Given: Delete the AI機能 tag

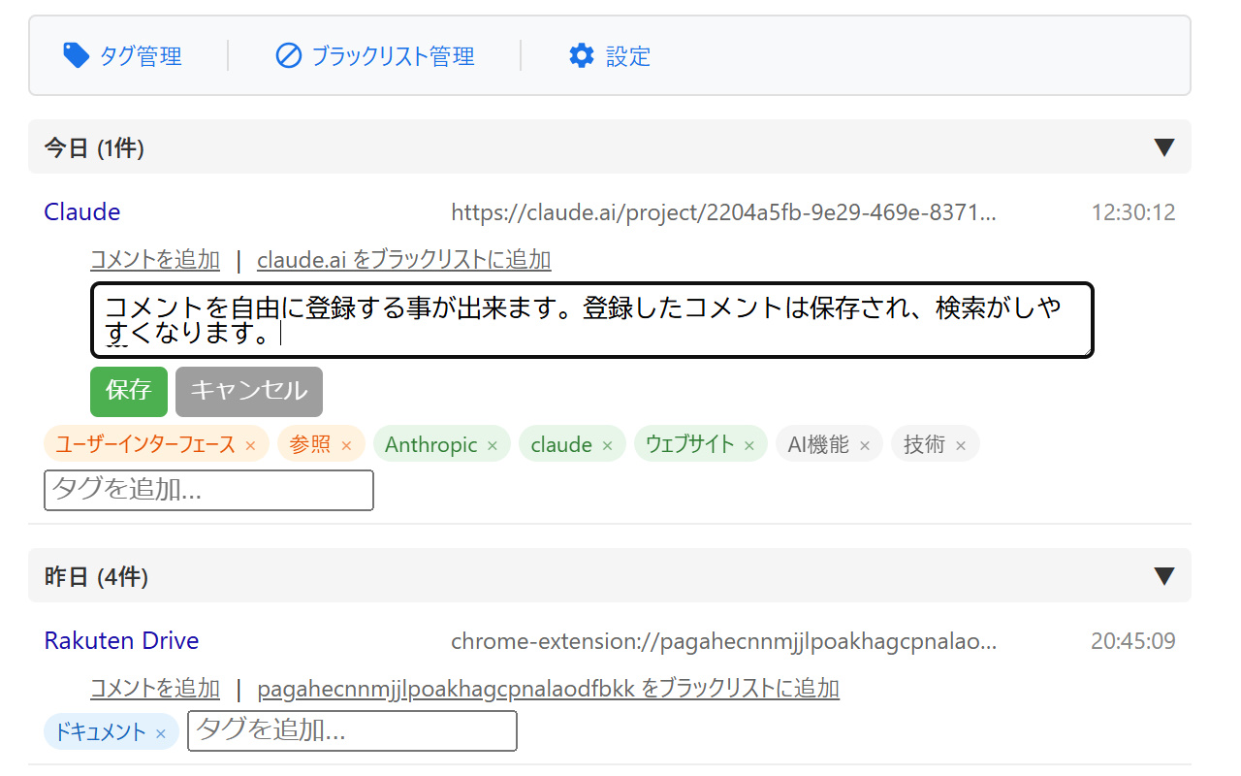Looking at the screenshot, I should click(865, 445).
